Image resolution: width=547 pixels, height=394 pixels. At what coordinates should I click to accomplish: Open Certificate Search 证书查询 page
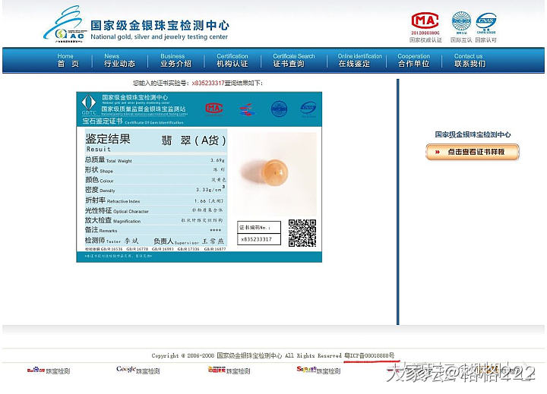(293, 60)
